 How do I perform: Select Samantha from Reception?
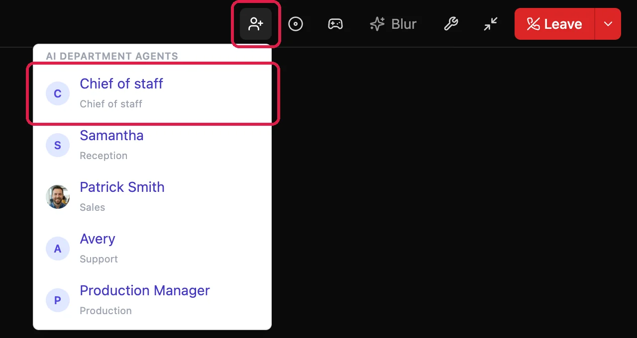(x=152, y=145)
